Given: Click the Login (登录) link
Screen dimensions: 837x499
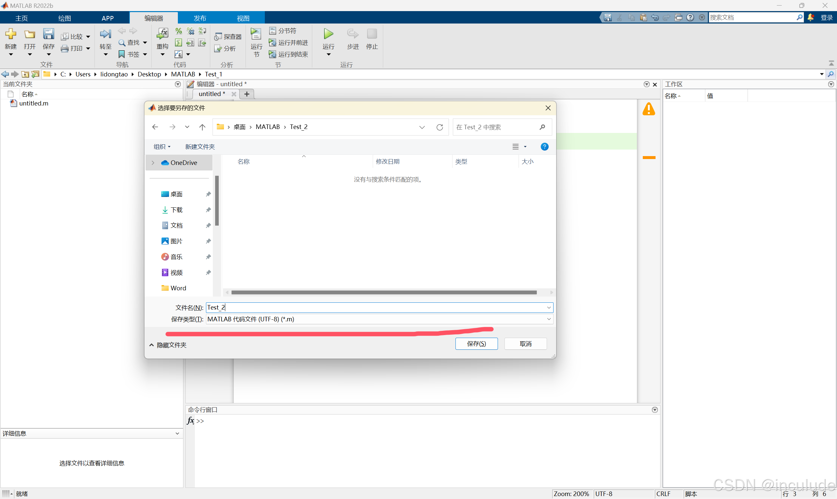Looking at the screenshot, I should 827,18.
